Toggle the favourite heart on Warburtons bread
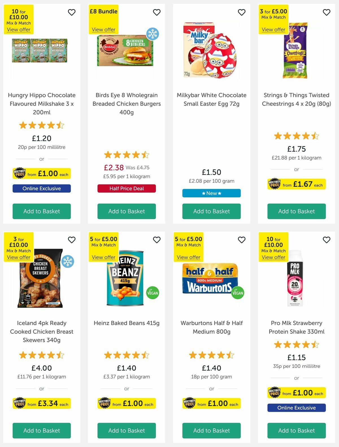The image size is (339, 447). coord(242,239)
